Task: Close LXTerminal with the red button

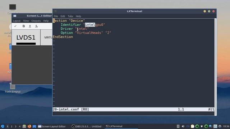Action: [x=213, y=11]
